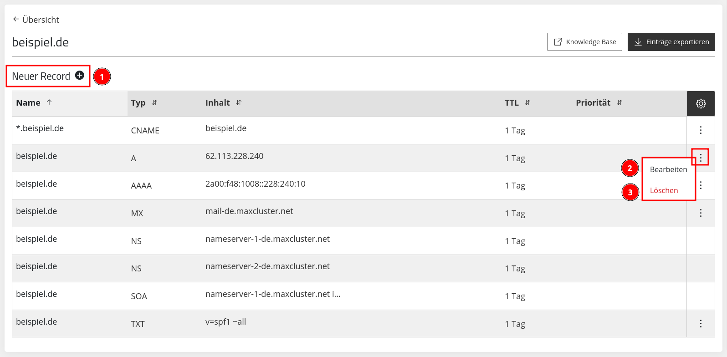Image resolution: width=727 pixels, height=357 pixels.
Task: Click Einträge exportieren button
Action: (671, 42)
